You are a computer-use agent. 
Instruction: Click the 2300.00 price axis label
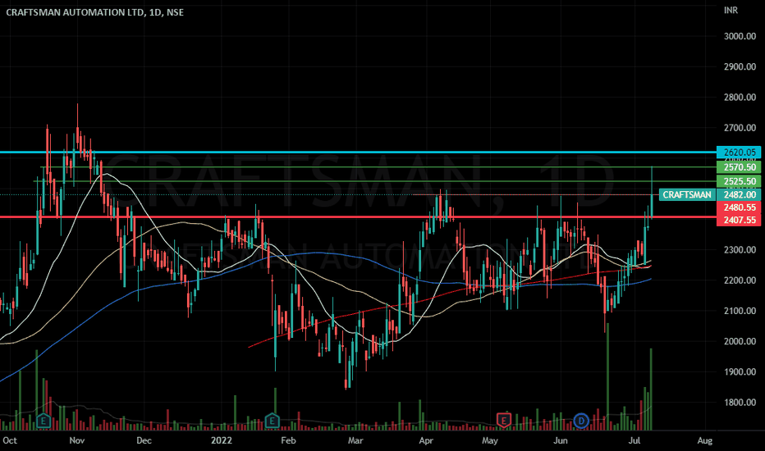point(740,249)
